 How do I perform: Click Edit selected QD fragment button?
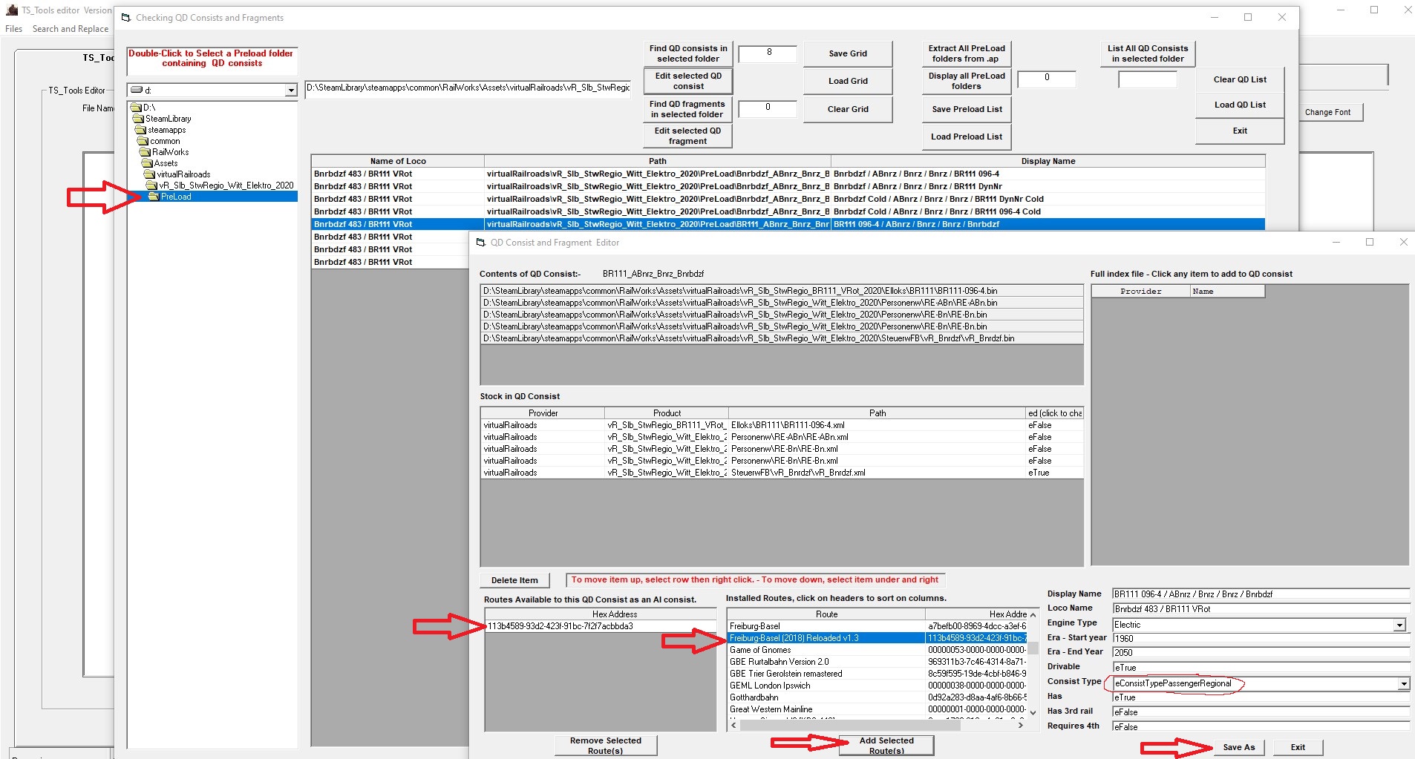click(687, 136)
